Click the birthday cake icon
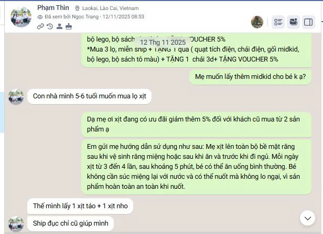 point(69,26)
